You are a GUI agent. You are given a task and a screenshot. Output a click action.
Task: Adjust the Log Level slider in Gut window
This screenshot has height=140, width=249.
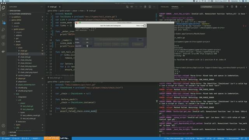[x=87, y=46]
